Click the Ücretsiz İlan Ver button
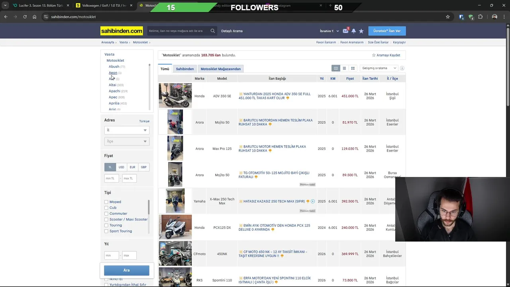The image size is (510, 287). coord(387,31)
